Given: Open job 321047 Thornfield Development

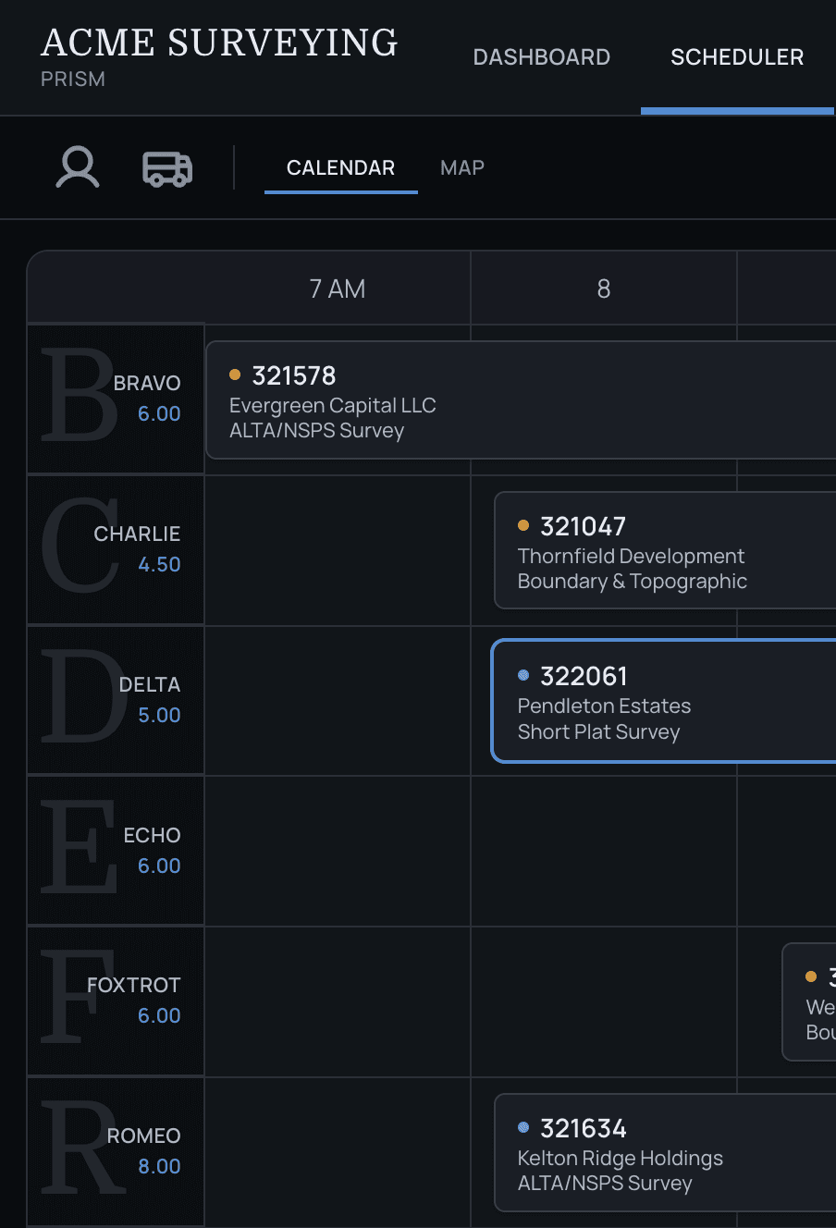Looking at the screenshot, I should click(666, 550).
